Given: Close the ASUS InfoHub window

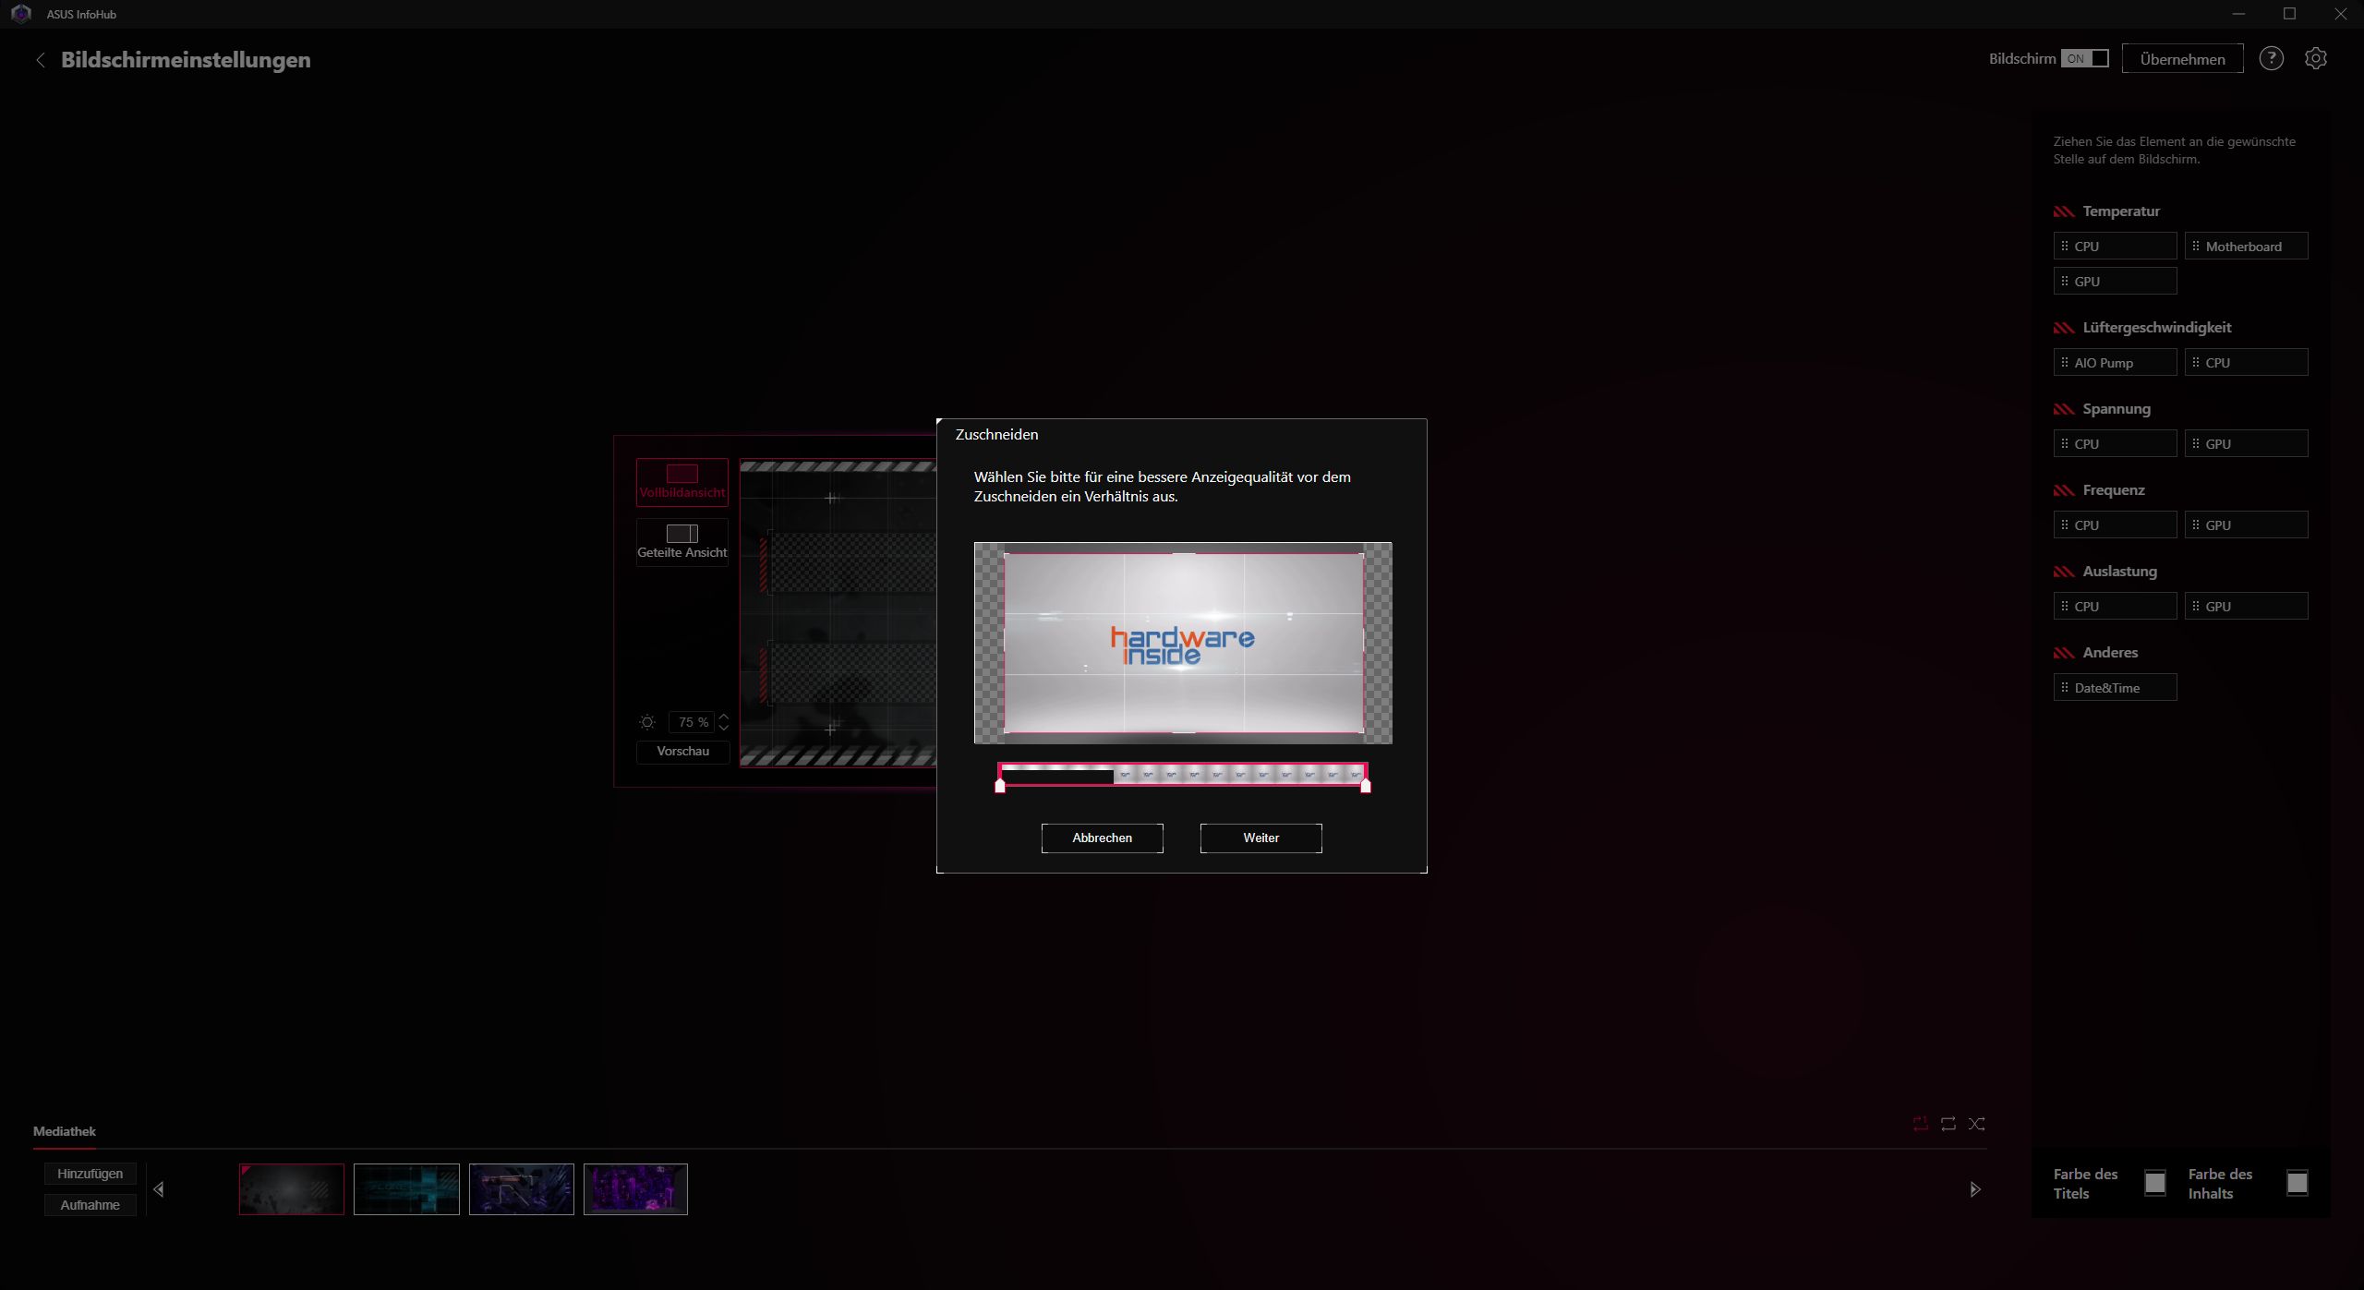Looking at the screenshot, I should click(2341, 14).
